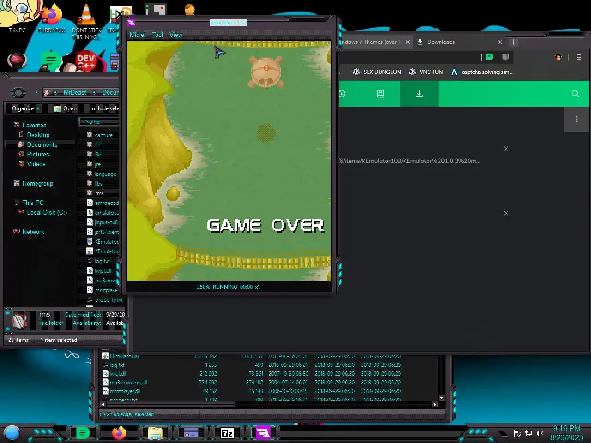591x443 pixels.
Task: Select Homegroup in Explorer navigation pane
Action: (x=37, y=183)
